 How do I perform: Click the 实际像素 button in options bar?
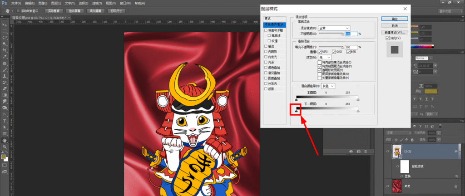(x=54, y=11)
